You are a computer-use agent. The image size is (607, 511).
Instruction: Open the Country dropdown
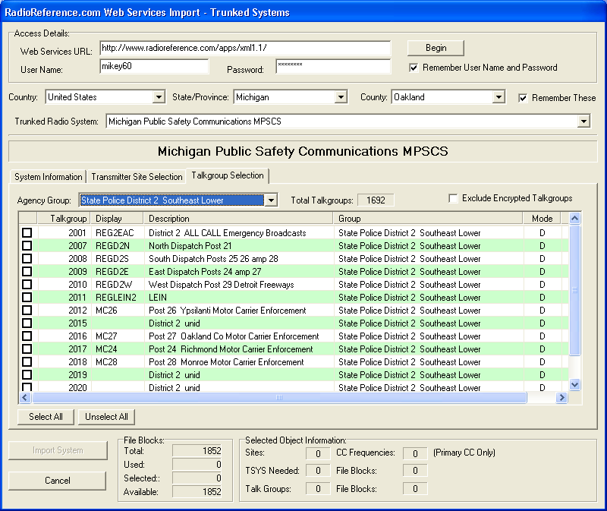pyautogui.click(x=159, y=97)
